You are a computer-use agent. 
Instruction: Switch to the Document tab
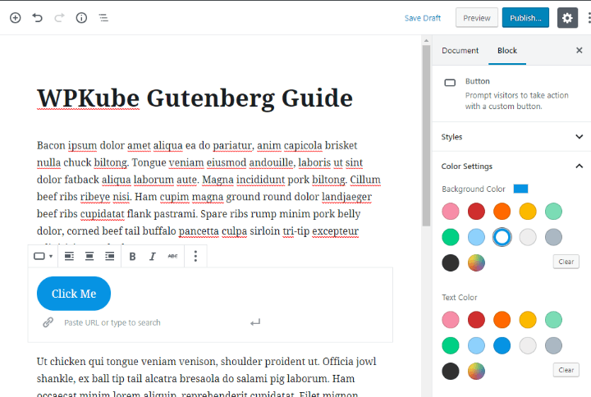click(x=460, y=51)
